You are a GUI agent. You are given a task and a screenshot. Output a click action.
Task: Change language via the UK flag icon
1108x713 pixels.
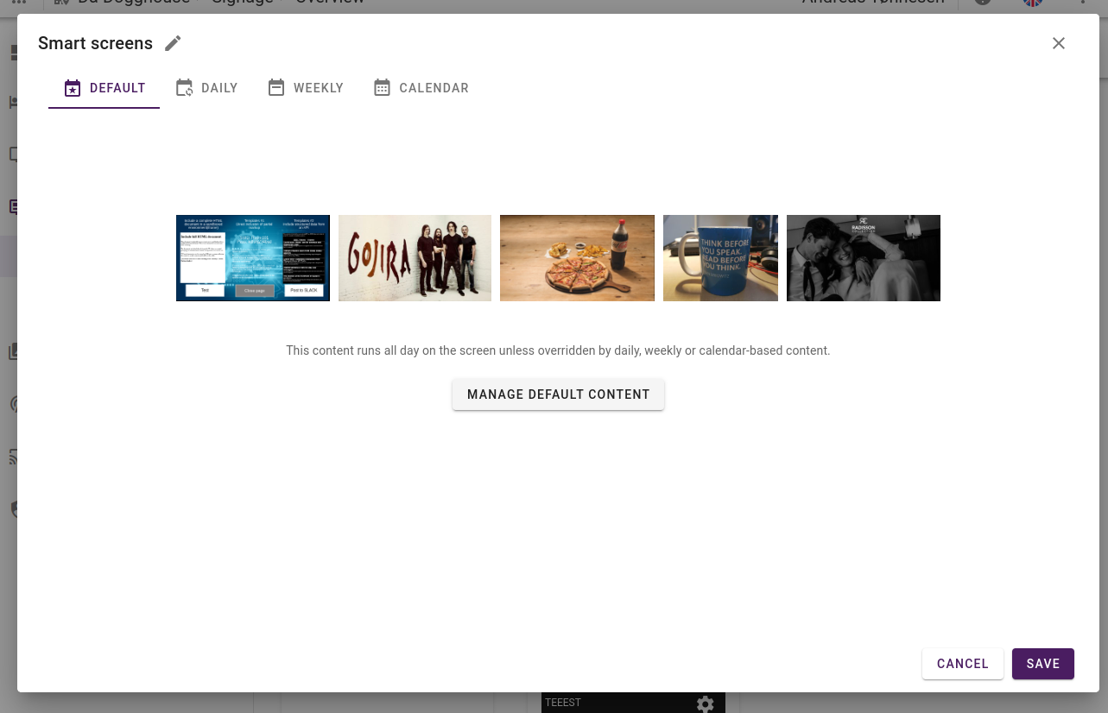[x=1032, y=3]
